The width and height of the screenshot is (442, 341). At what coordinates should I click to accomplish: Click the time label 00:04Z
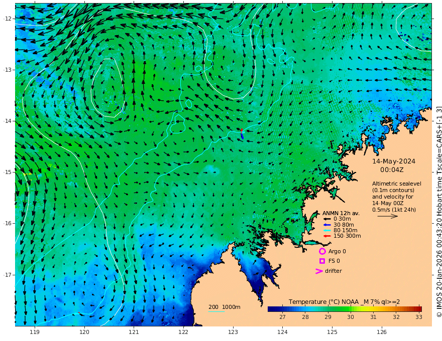pyautogui.click(x=392, y=170)
